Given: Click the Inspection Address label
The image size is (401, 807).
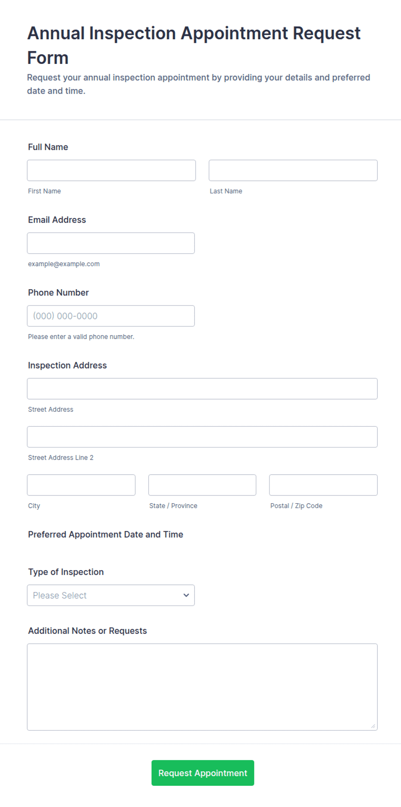Looking at the screenshot, I should tap(67, 365).
